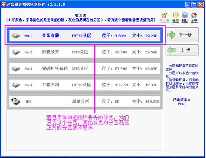Click location value 7.88M

coord(120,36)
